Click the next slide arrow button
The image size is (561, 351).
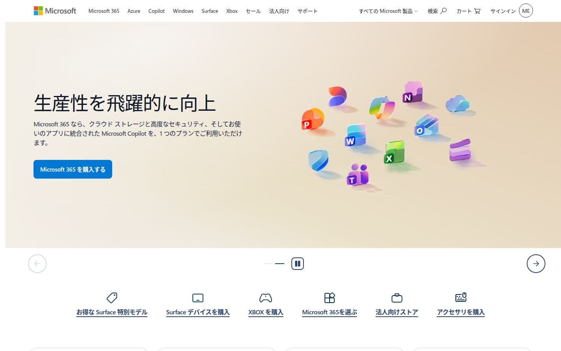click(x=536, y=264)
